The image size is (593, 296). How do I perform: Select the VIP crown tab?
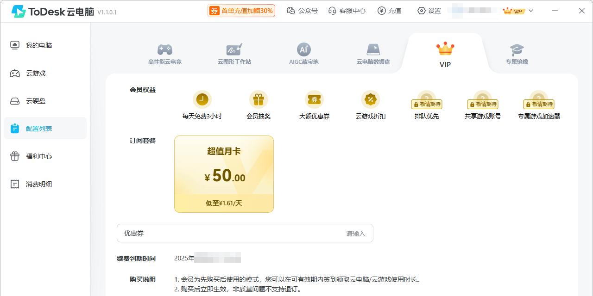click(445, 55)
